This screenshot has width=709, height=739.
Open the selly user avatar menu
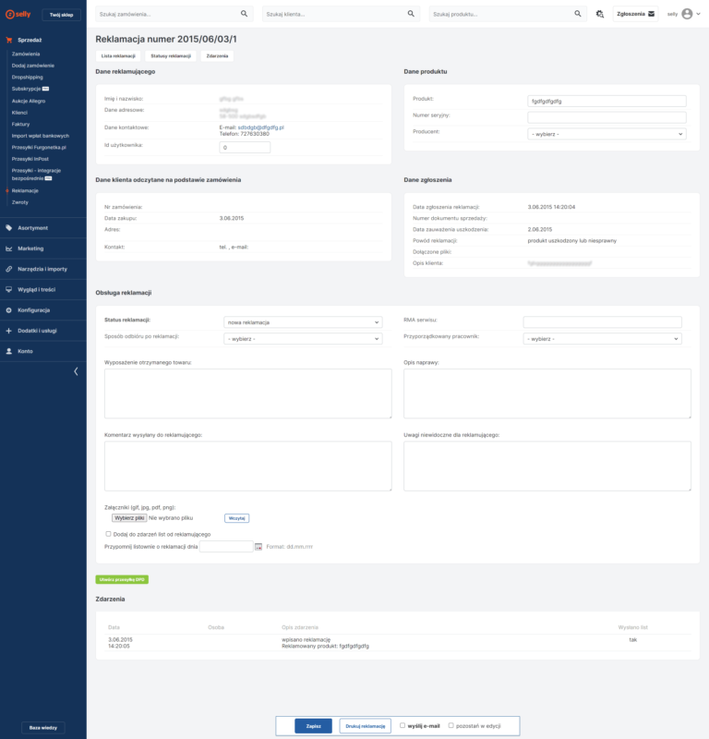point(687,15)
